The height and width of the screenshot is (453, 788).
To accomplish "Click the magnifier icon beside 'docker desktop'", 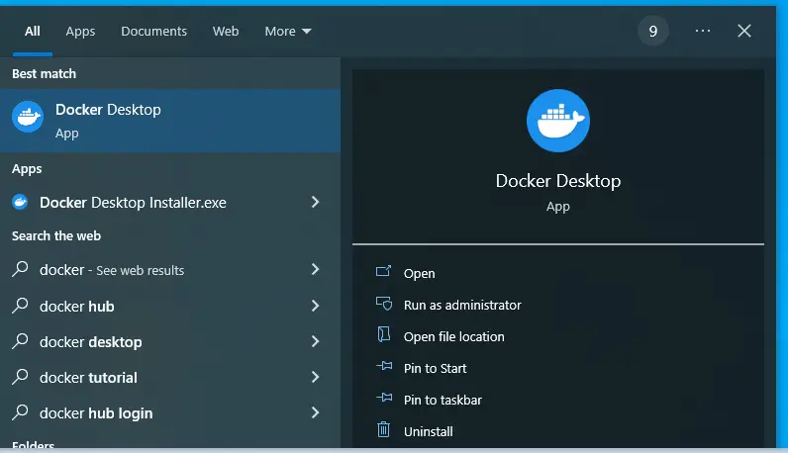I will click(x=20, y=341).
